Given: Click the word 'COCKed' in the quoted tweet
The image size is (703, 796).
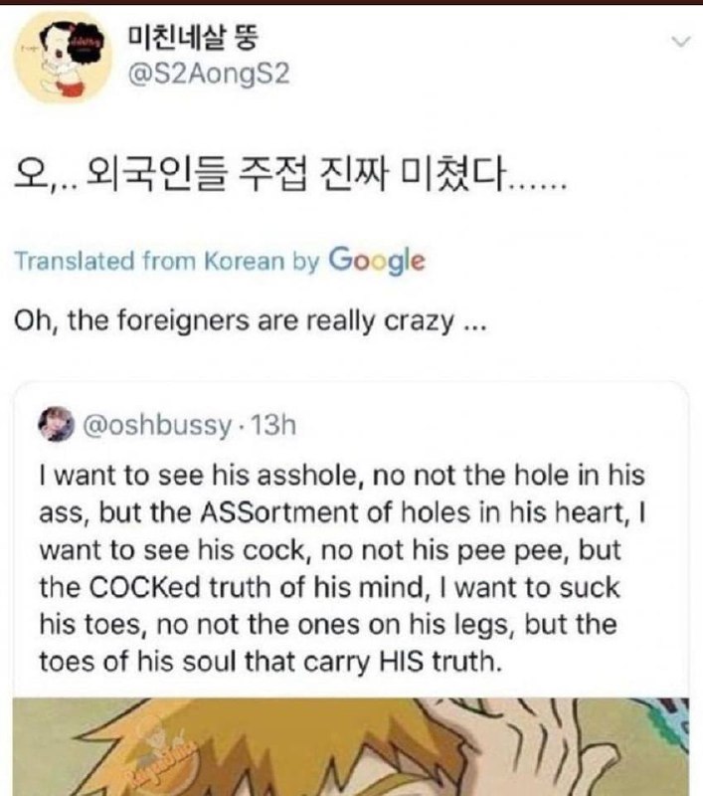Looking at the screenshot, I should pyautogui.click(x=144, y=587).
